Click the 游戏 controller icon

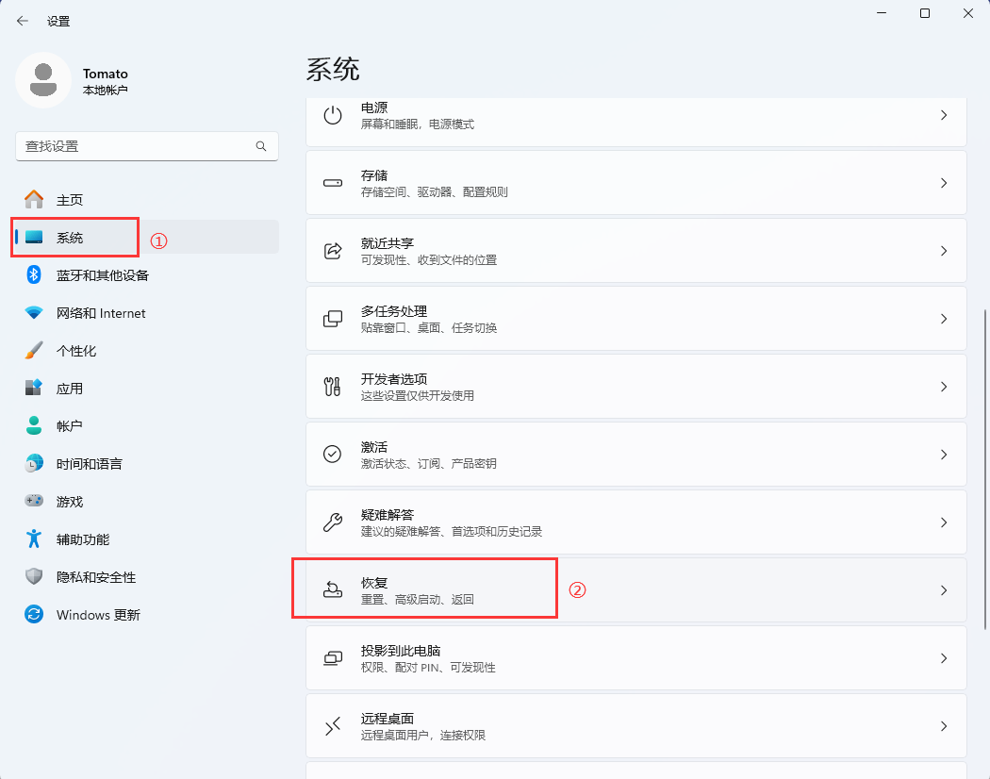[34, 502]
